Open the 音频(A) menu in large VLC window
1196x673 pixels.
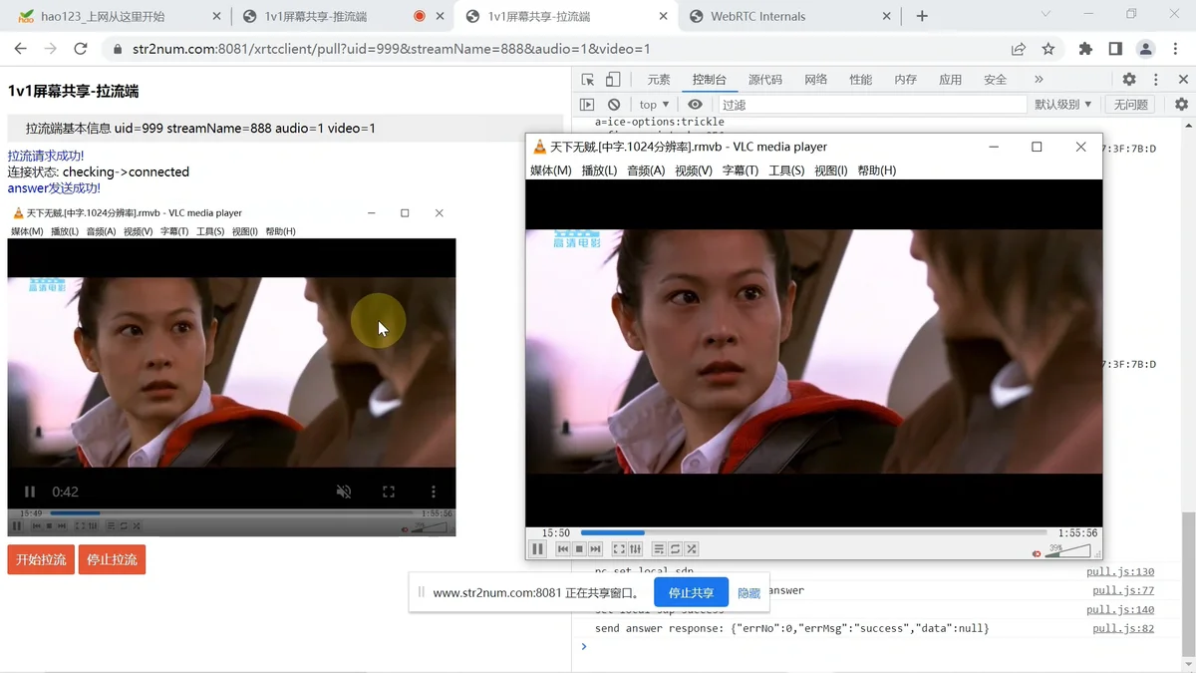click(x=646, y=170)
